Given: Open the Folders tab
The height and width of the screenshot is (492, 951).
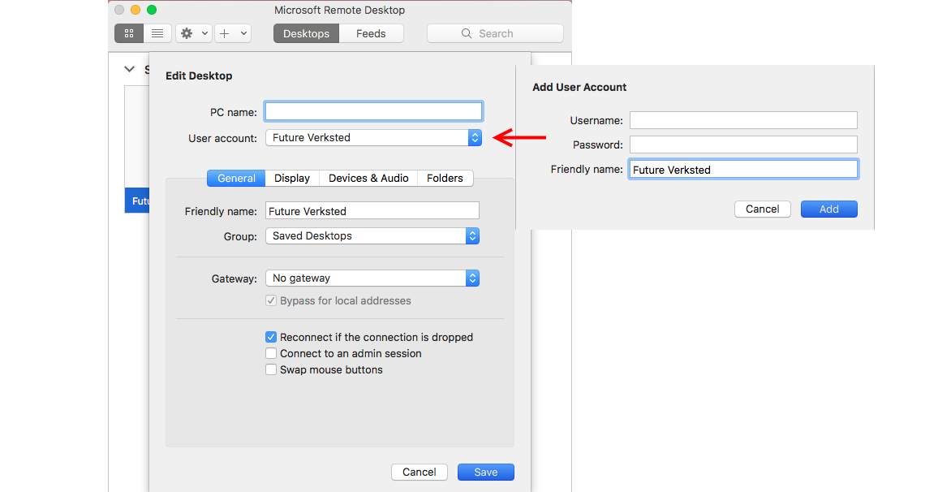Looking at the screenshot, I should [445, 178].
